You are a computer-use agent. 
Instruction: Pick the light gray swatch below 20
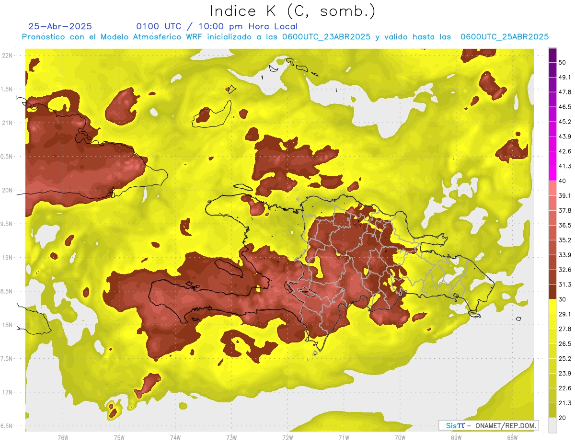coord(552,425)
